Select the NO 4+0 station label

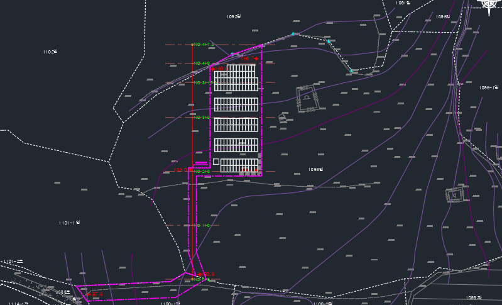tap(202, 64)
